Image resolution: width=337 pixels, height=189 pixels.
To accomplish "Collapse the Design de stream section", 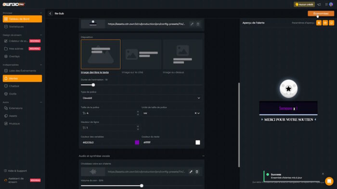I will pos(41,35).
